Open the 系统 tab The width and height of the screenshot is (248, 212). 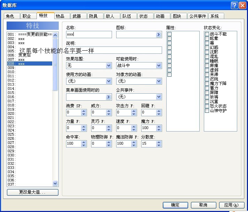pos(216,16)
